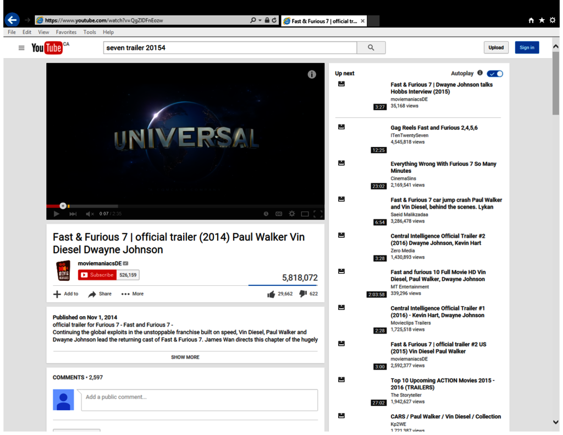Open Dwayne Johnson talks Hobbs Interview video
This screenshot has height=435, width=563.
point(441,88)
